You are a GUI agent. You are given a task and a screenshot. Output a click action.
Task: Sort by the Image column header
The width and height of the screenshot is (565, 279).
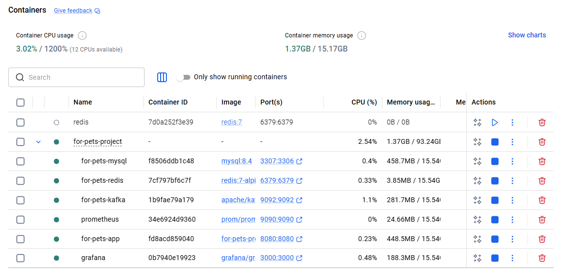(231, 102)
